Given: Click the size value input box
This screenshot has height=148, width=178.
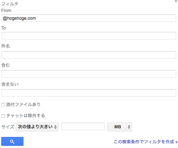Looking at the screenshot, I should [83, 126].
